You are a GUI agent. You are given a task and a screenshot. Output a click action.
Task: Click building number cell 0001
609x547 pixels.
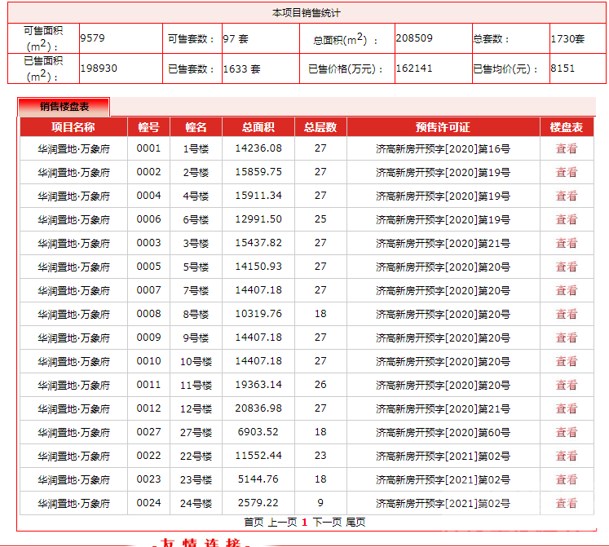[148, 148]
